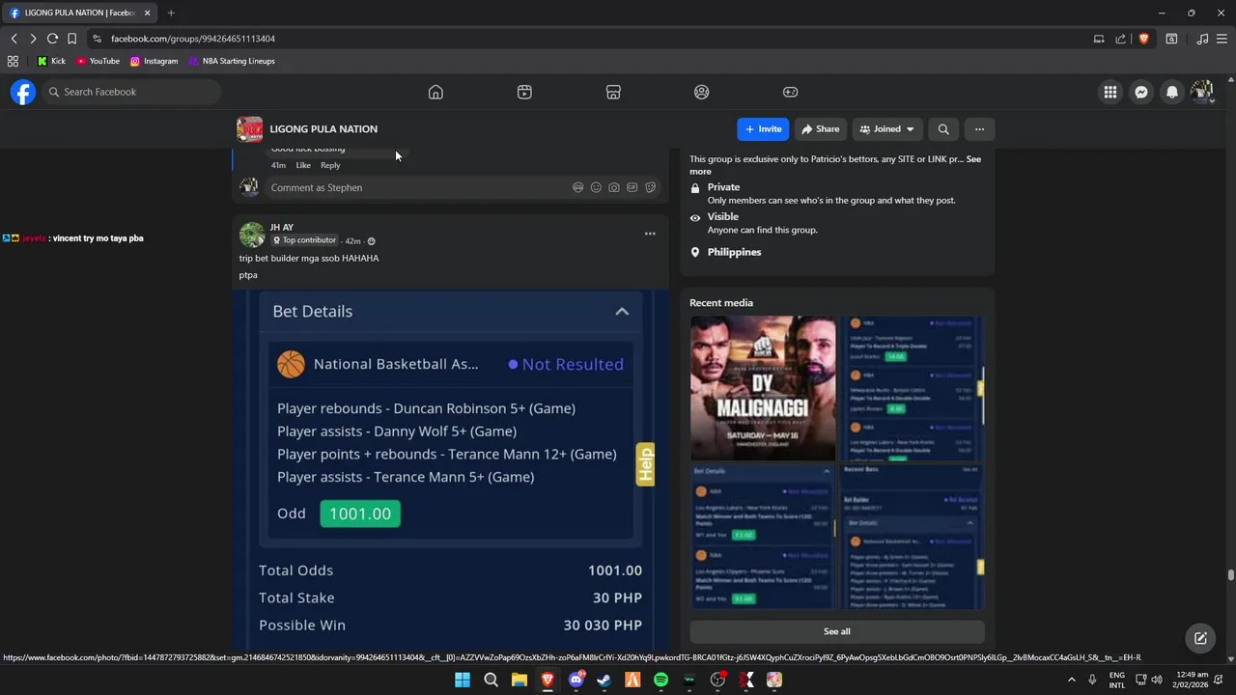Click Brave Shields lion icon
This screenshot has height=695, width=1236.
pos(1144,39)
